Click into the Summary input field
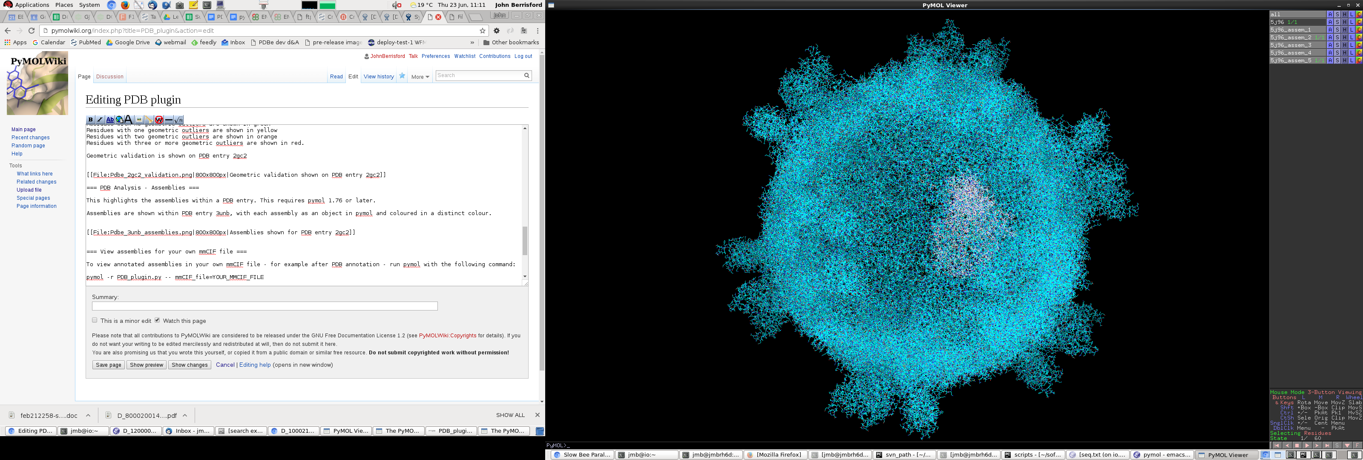 pyautogui.click(x=265, y=306)
